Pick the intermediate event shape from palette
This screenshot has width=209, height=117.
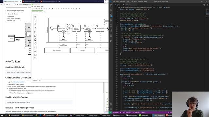pos(35,36)
